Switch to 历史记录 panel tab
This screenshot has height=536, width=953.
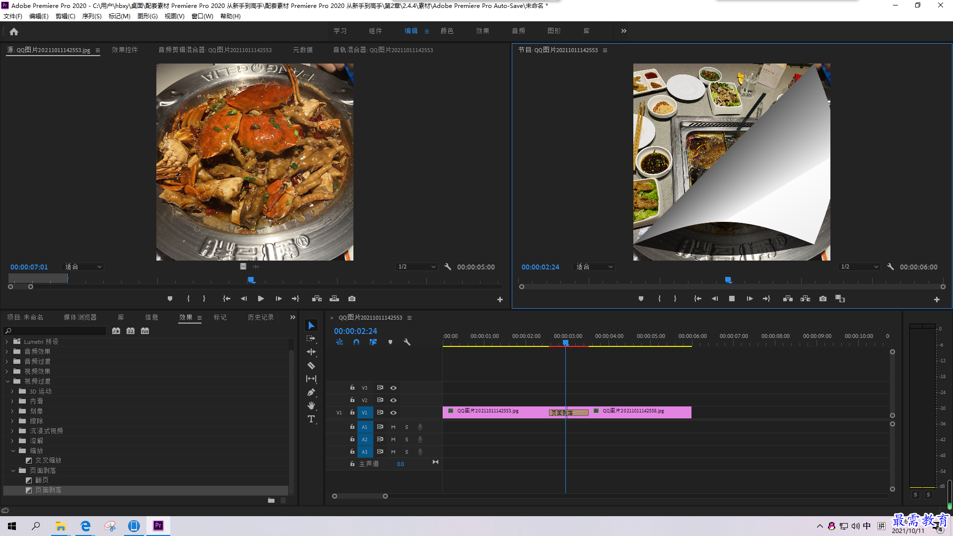[x=261, y=318]
